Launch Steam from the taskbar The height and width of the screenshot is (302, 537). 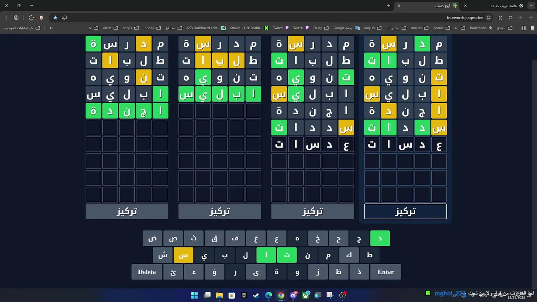256,295
